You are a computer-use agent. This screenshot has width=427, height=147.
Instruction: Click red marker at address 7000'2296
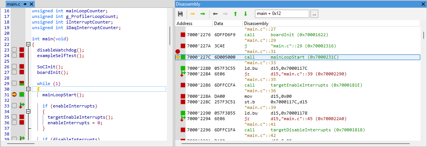pyautogui.click(x=183, y=130)
